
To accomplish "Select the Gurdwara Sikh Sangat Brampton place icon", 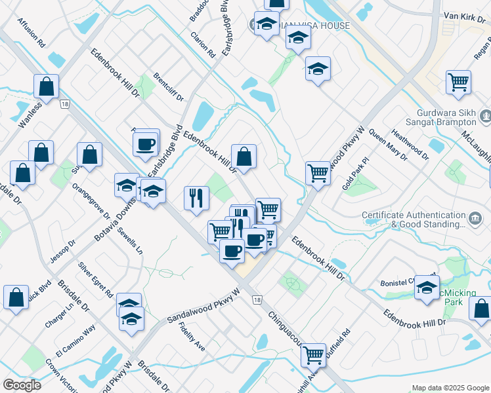I will pos(485,117).
